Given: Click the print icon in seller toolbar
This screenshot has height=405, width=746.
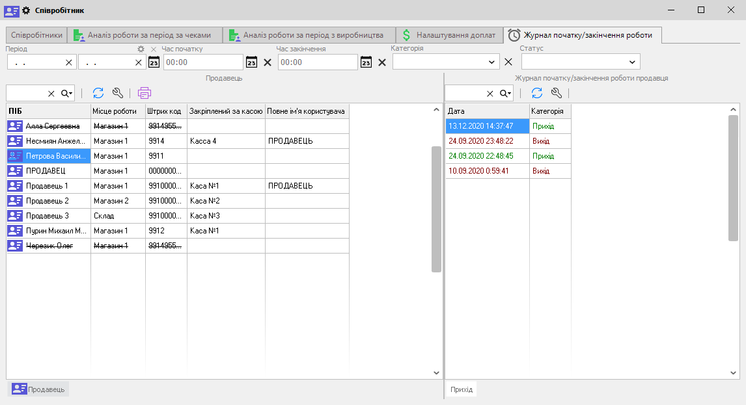Looking at the screenshot, I should click(x=144, y=93).
